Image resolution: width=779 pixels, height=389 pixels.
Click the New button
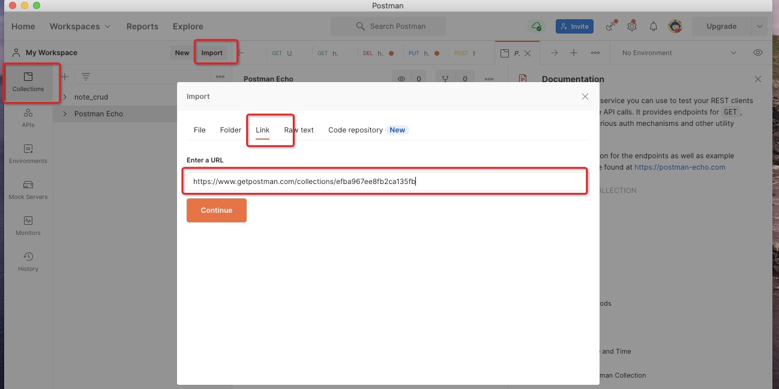(x=182, y=53)
